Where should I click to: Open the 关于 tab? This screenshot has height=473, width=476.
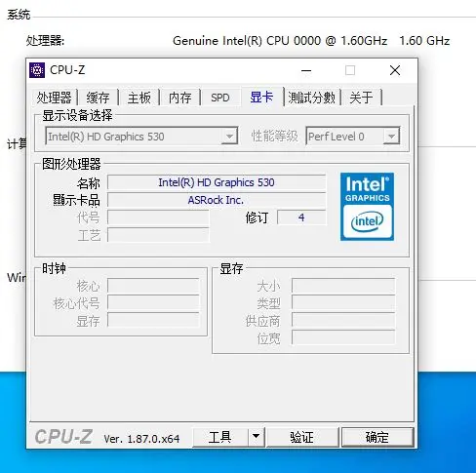361,98
